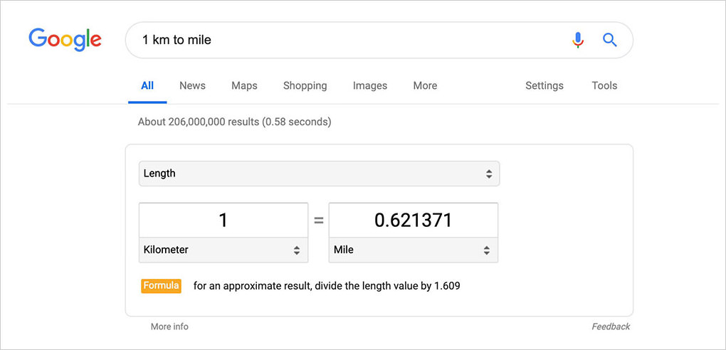Open the More info link
Image resolution: width=726 pixels, height=350 pixels.
(169, 327)
